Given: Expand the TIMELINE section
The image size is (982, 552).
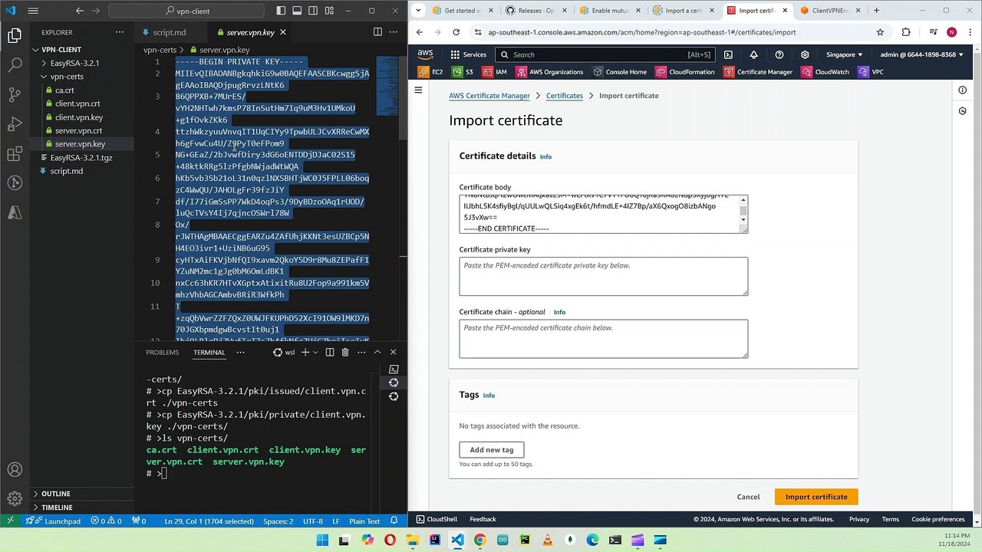Looking at the screenshot, I should (57, 508).
